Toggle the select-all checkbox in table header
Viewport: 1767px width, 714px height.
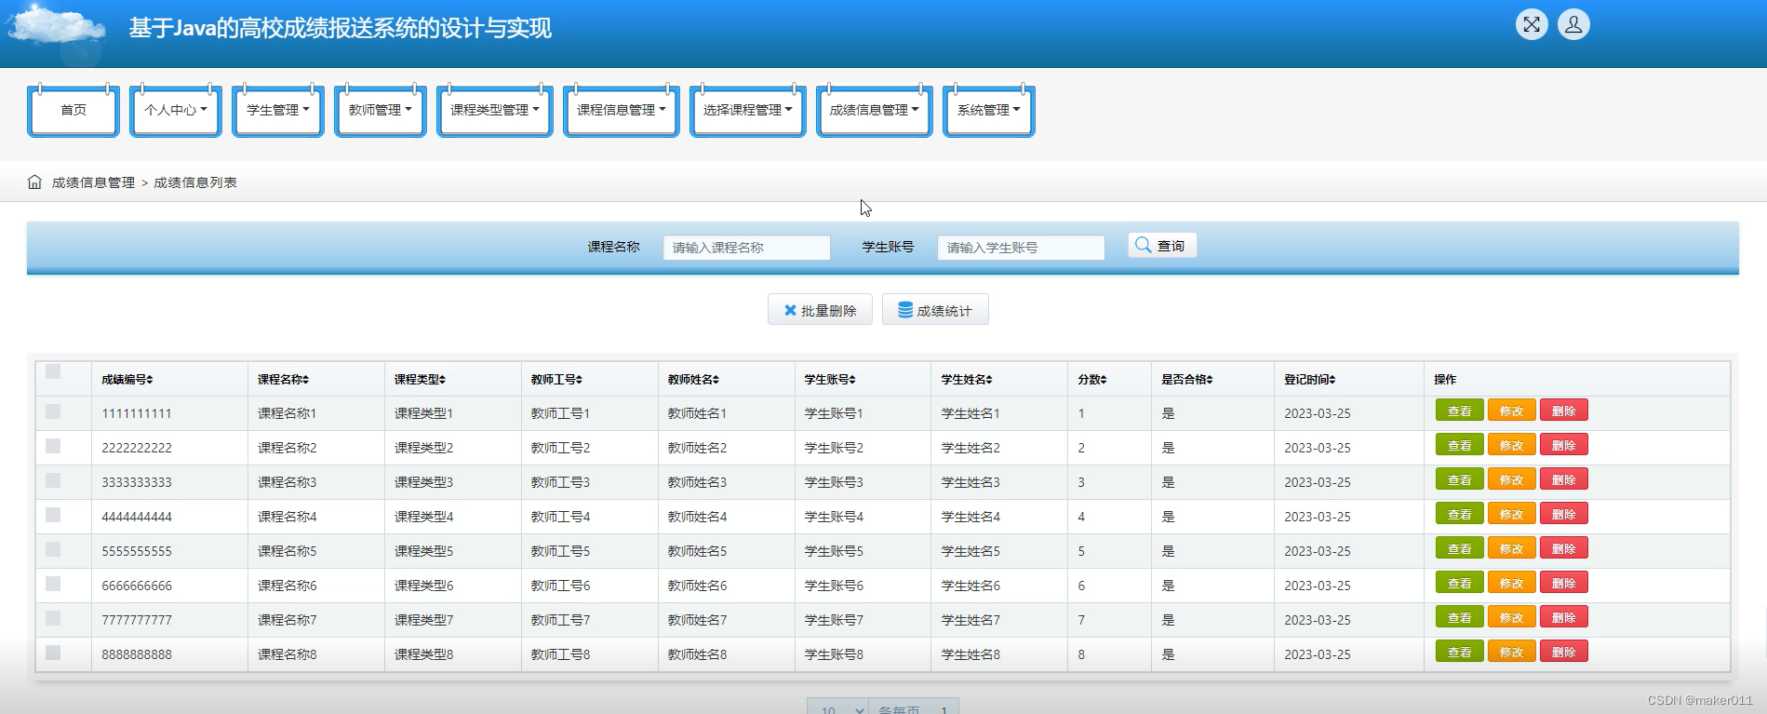point(53,371)
